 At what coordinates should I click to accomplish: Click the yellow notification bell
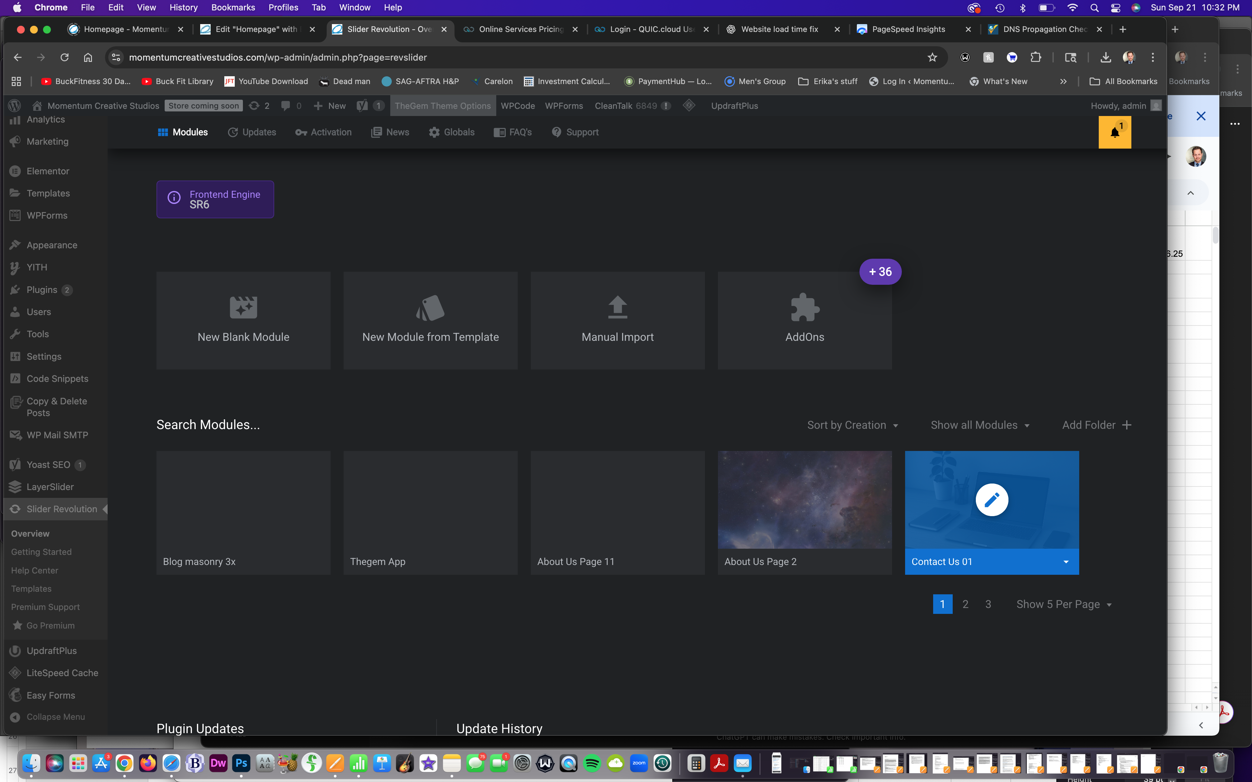pyautogui.click(x=1114, y=132)
